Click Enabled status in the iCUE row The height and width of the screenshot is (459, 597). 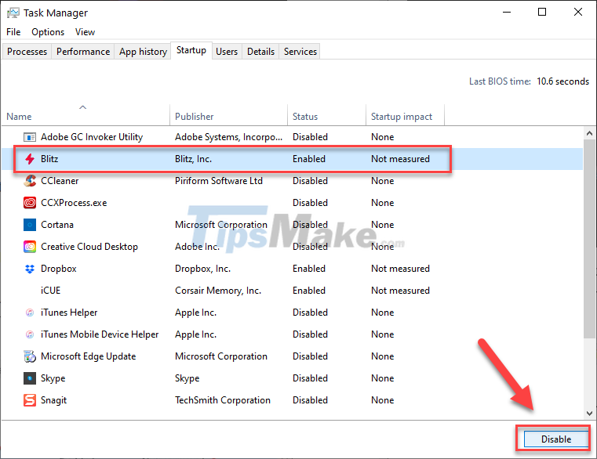pos(309,291)
